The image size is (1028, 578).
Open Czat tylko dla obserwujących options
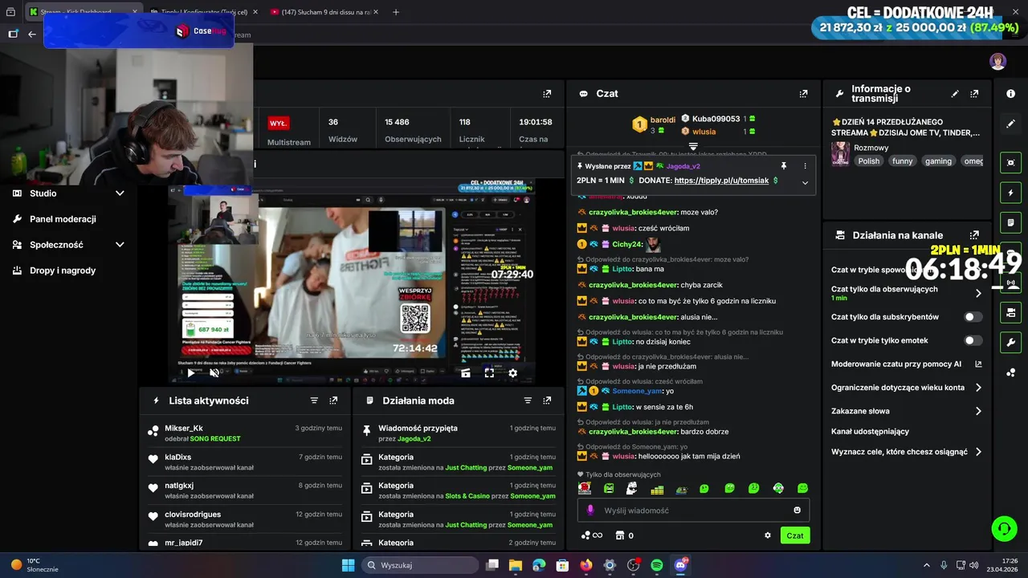coord(978,293)
